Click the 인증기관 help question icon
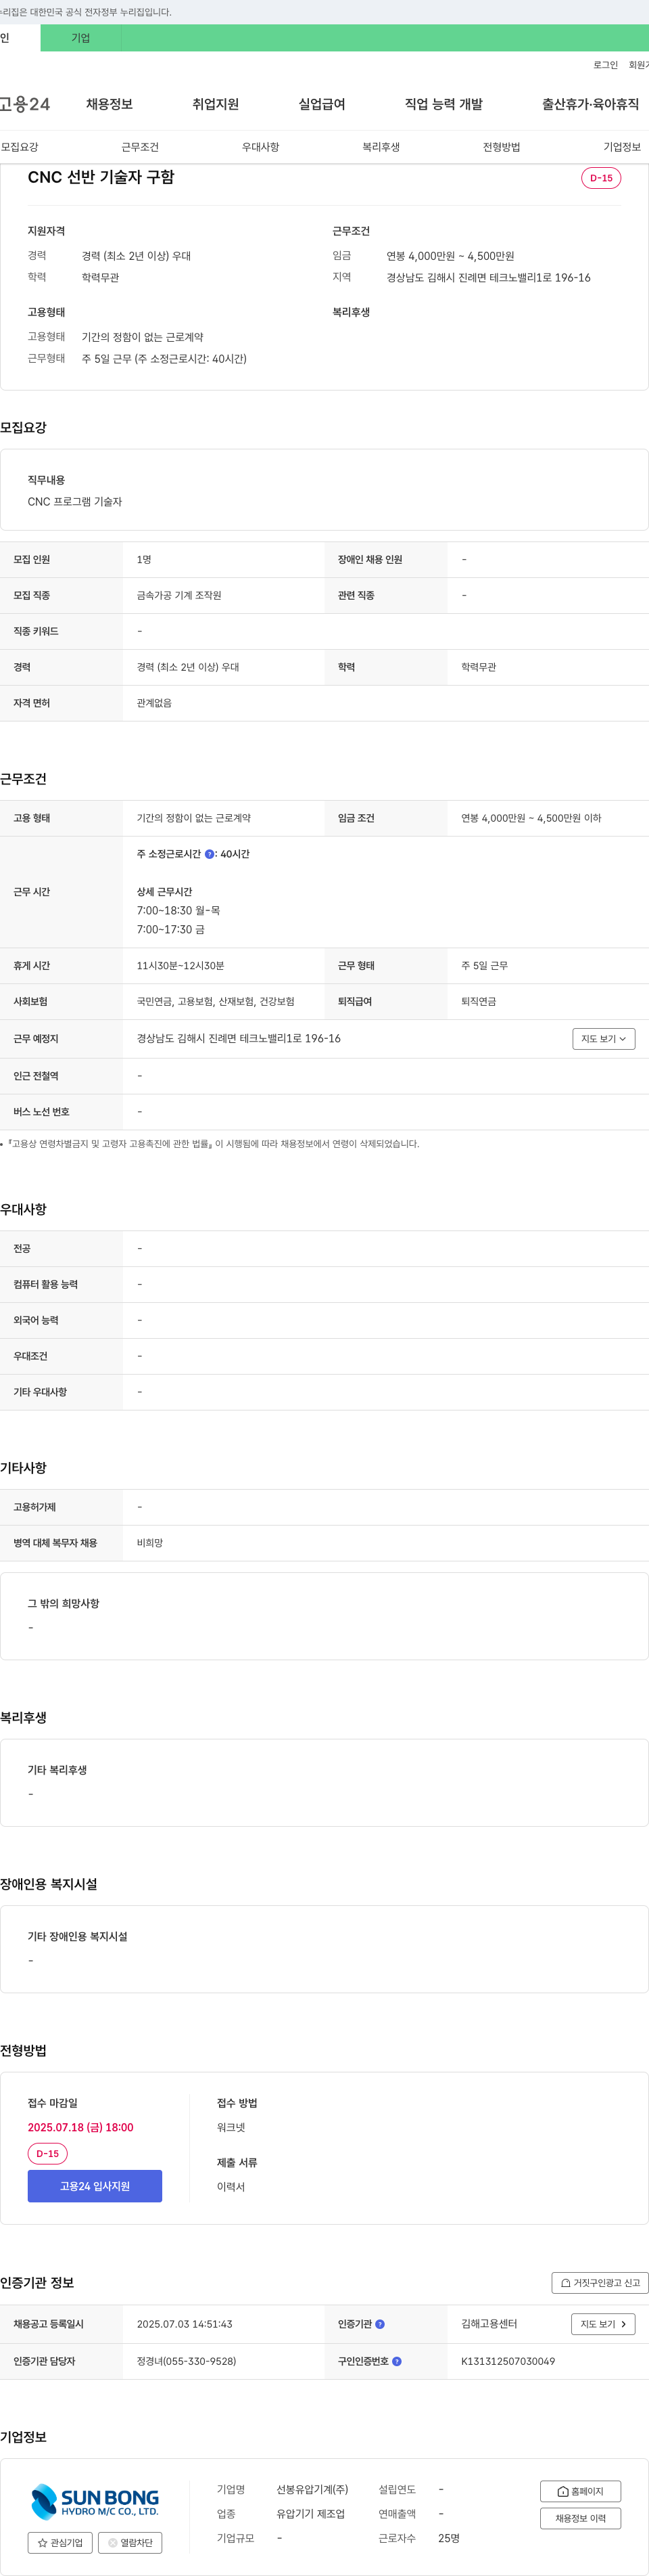Screen dimensions: 649x2576 coord(379,2324)
